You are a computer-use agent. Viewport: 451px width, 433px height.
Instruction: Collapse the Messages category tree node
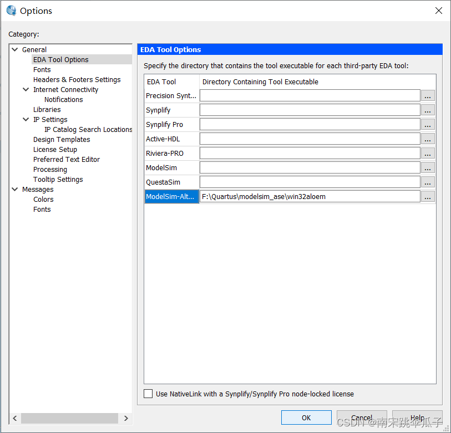[15, 189]
